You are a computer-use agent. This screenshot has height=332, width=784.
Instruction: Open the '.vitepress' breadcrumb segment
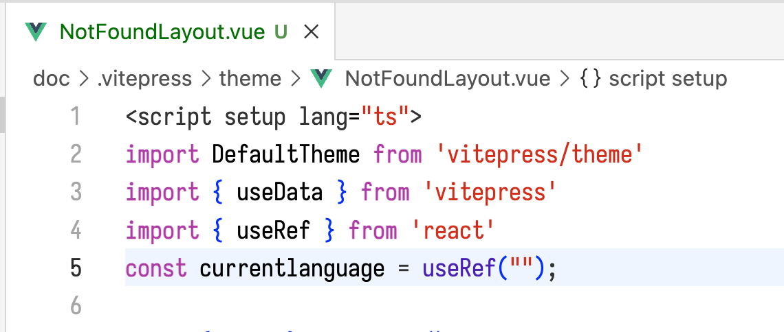coord(144,79)
